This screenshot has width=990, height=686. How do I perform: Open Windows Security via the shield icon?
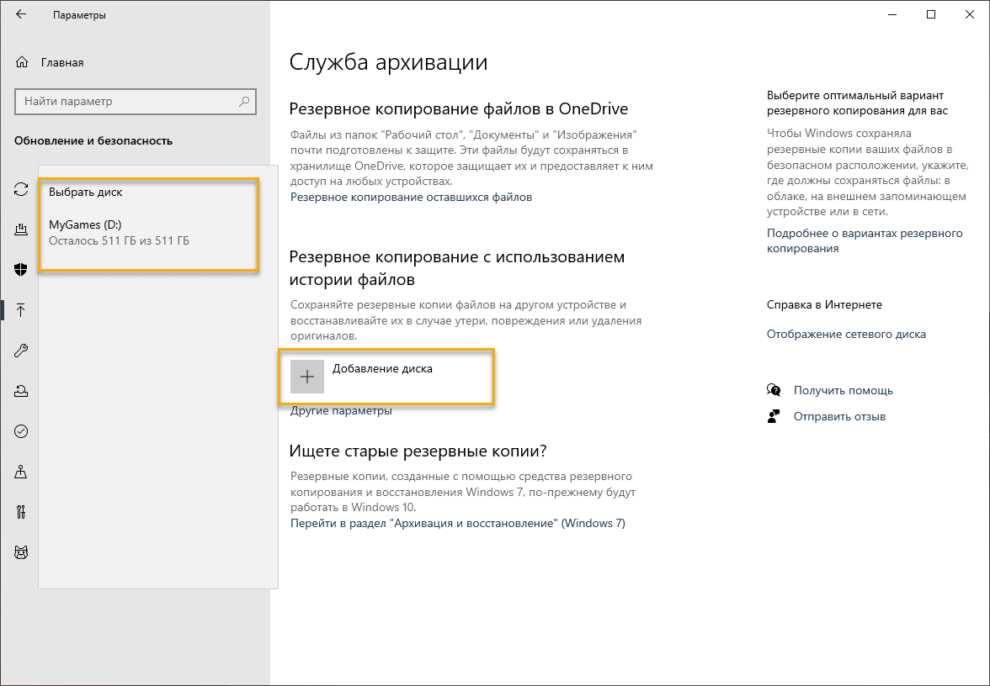[x=22, y=269]
